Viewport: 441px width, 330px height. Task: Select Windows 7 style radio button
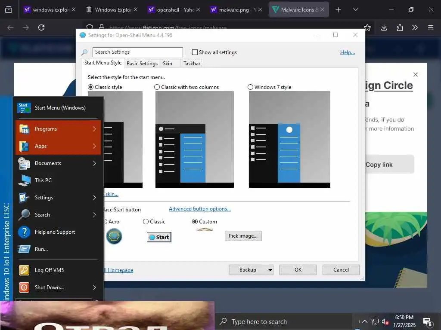(250, 87)
